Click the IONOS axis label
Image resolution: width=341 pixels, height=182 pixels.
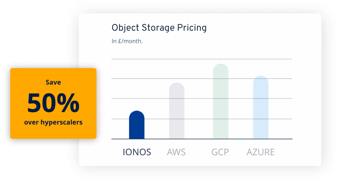[137, 152]
